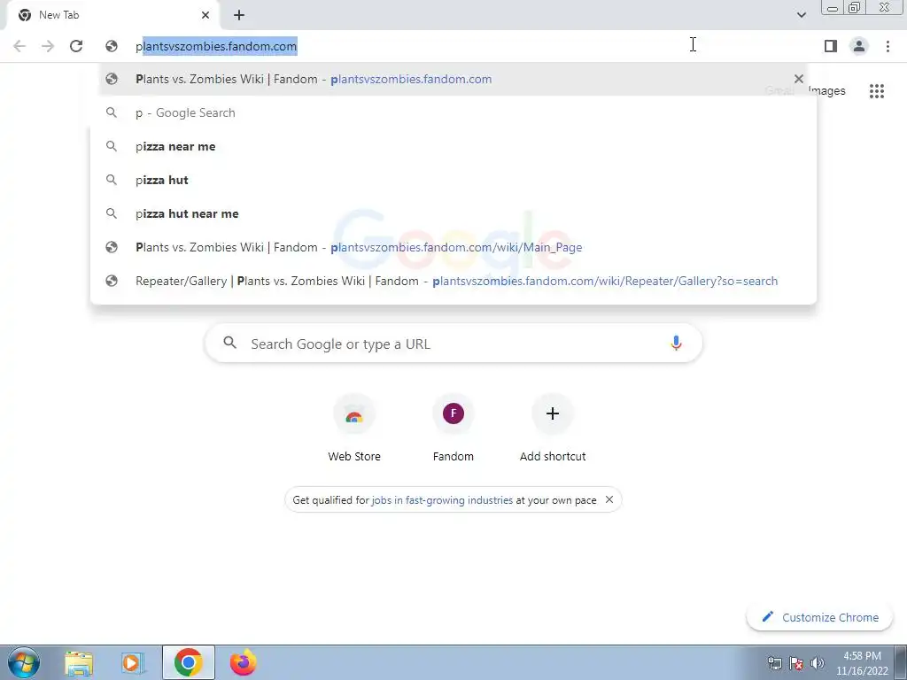Click the Add shortcut button
The width and height of the screenshot is (907, 680).
point(553,428)
